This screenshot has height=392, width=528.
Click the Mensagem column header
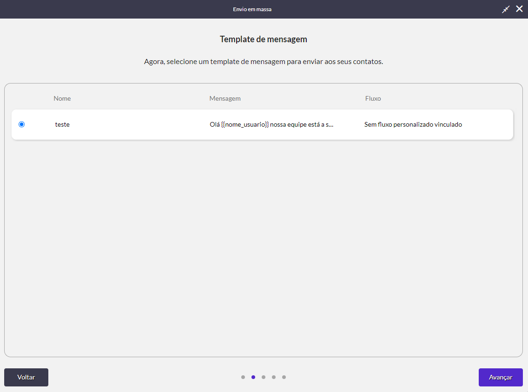coord(225,98)
